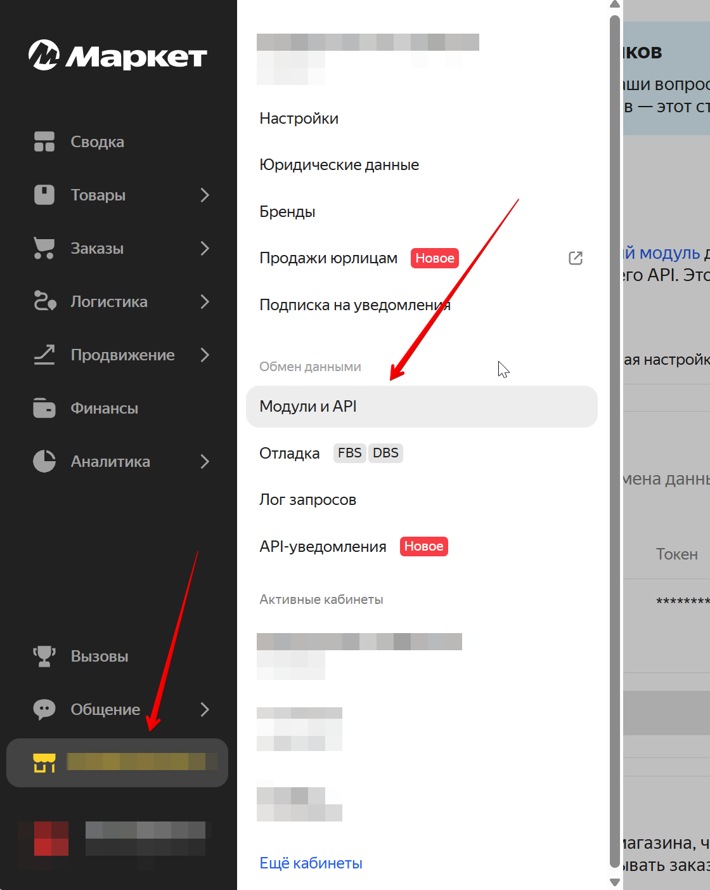Open external link icon for Продажи юрлицам
This screenshot has height=890, width=710.
pos(576,258)
